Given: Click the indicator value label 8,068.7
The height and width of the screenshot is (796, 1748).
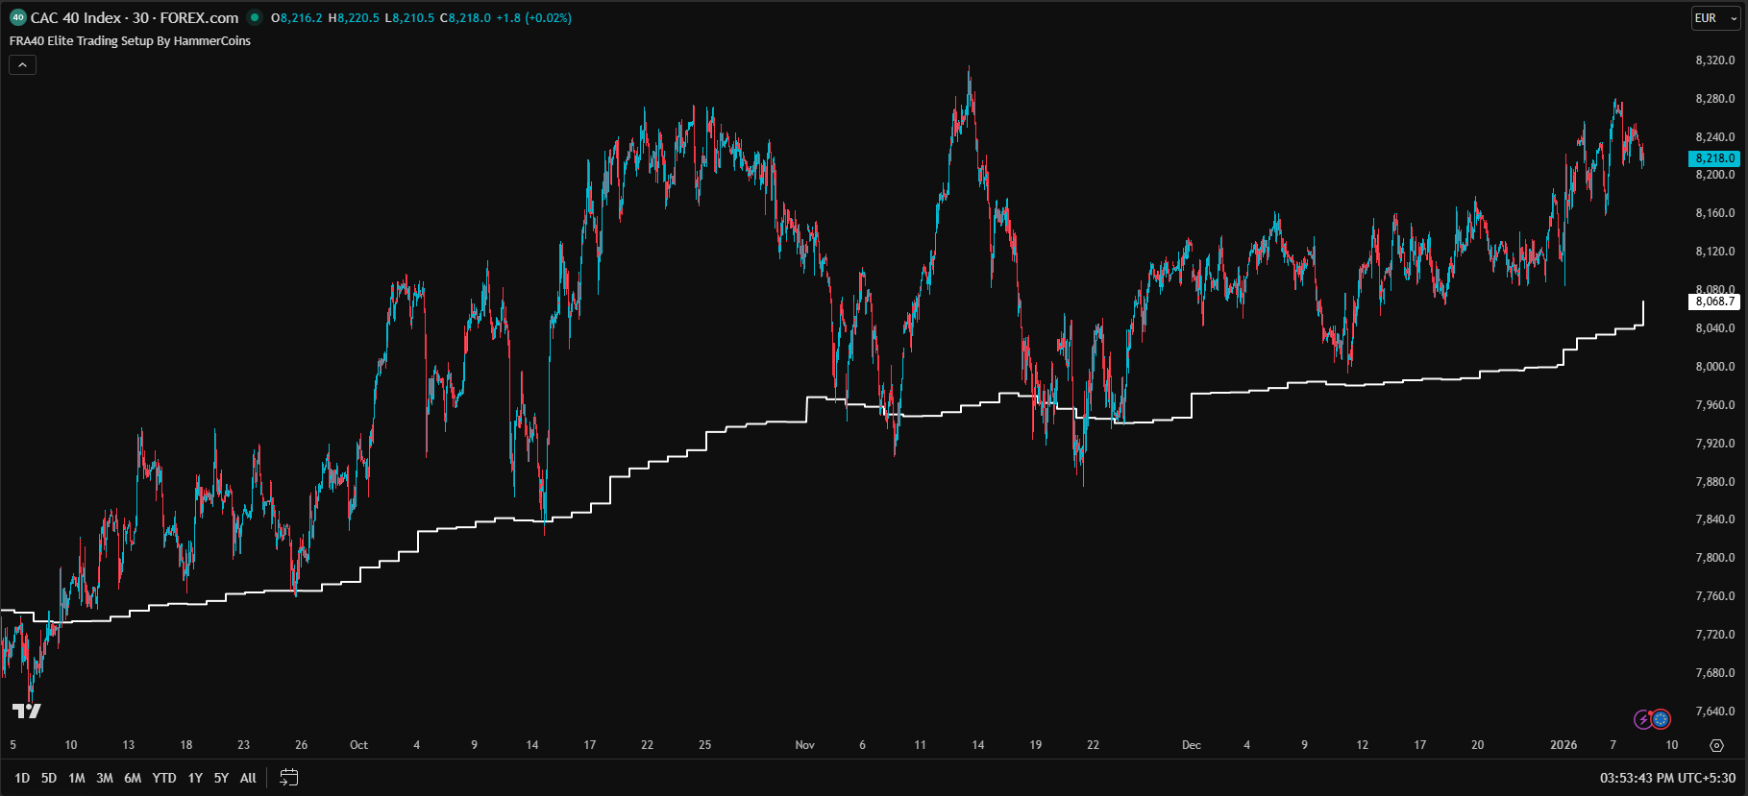Looking at the screenshot, I should [x=1714, y=302].
